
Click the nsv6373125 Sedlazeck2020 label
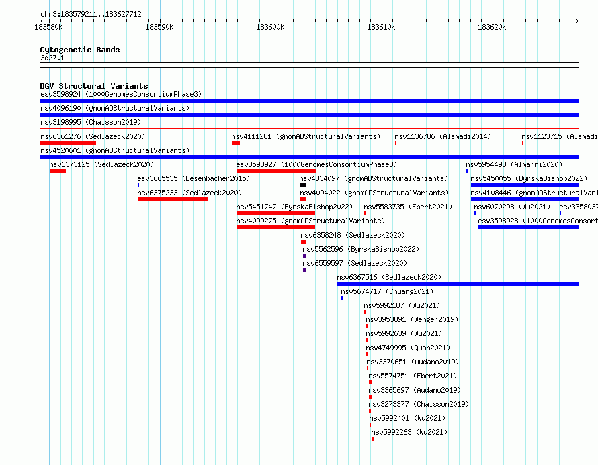101,164
